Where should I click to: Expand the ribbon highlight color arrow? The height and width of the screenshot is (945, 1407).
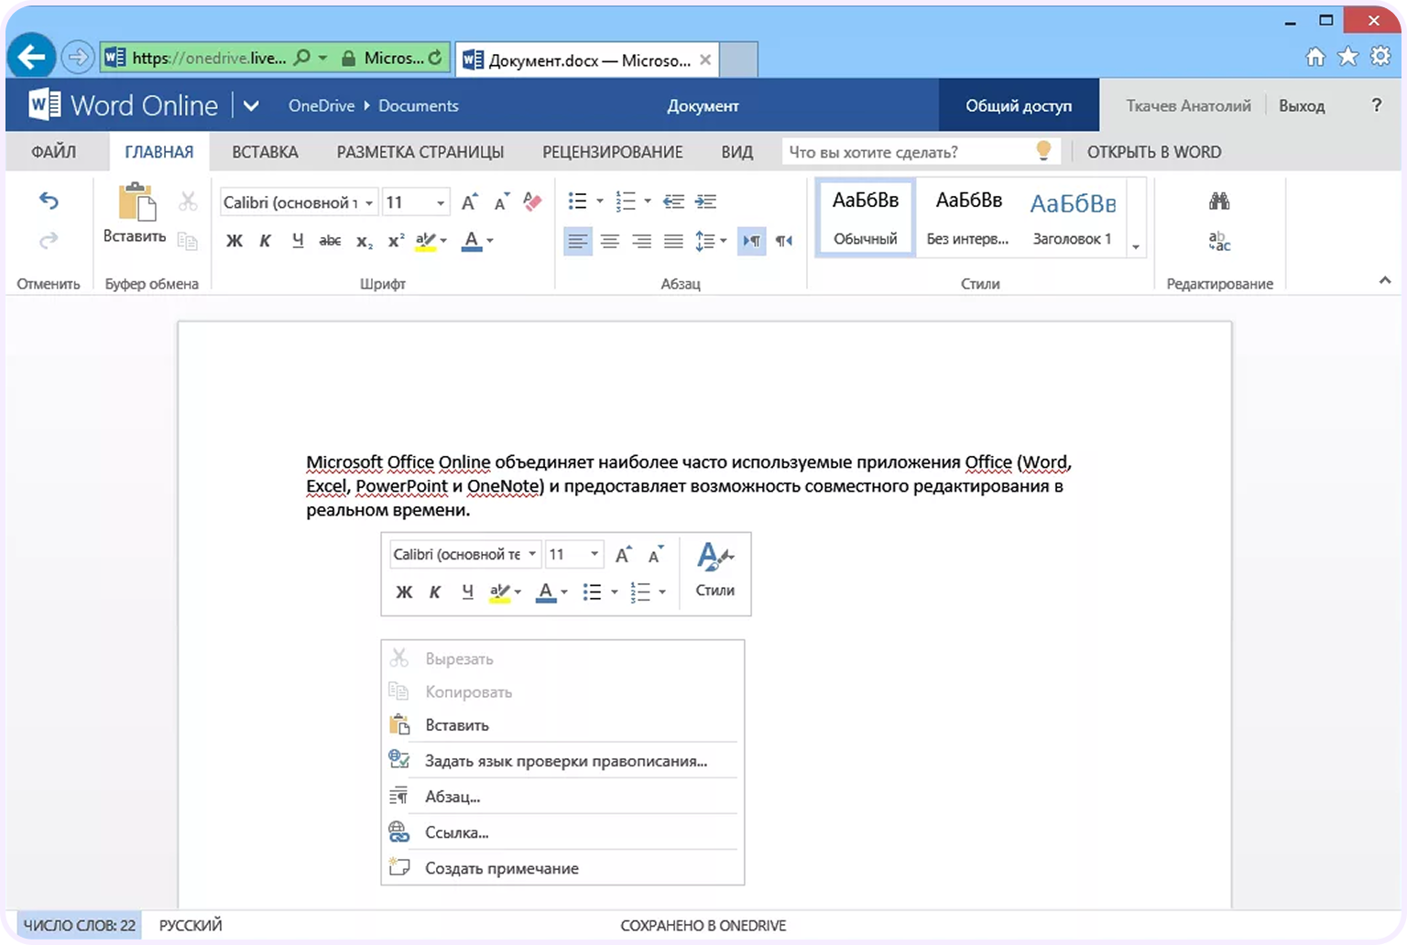[444, 241]
